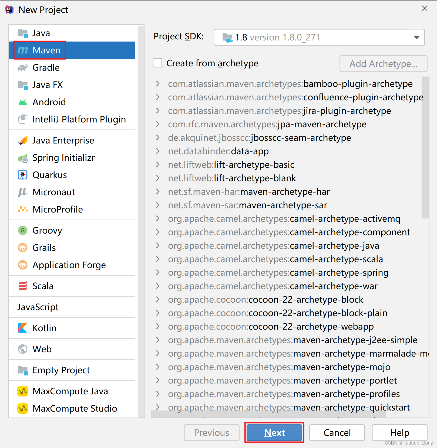The image size is (437, 448).
Task: Click the archetype list horizontal scrollbar
Action: click(x=268, y=414)
